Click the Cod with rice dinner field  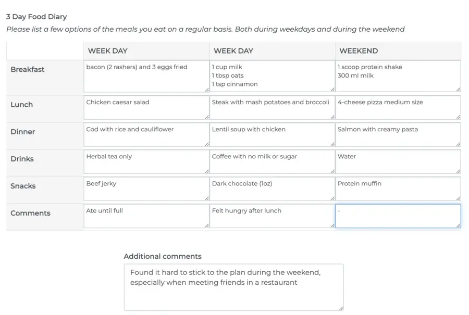(146, 135)
